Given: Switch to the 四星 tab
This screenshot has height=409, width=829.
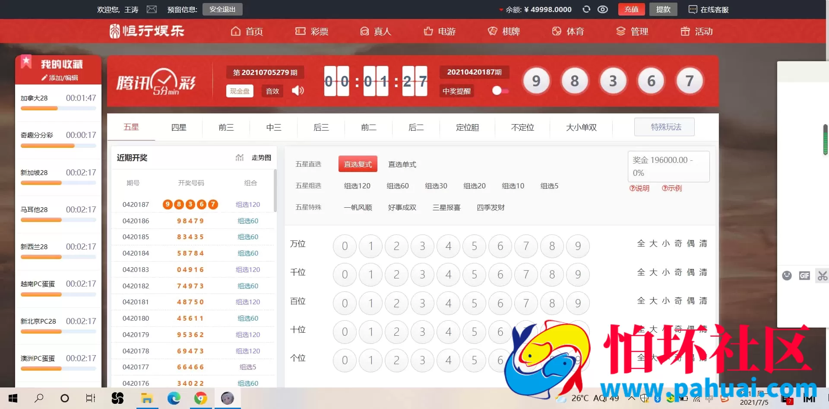Looking at the screenshot, I should tap(178, 127).
